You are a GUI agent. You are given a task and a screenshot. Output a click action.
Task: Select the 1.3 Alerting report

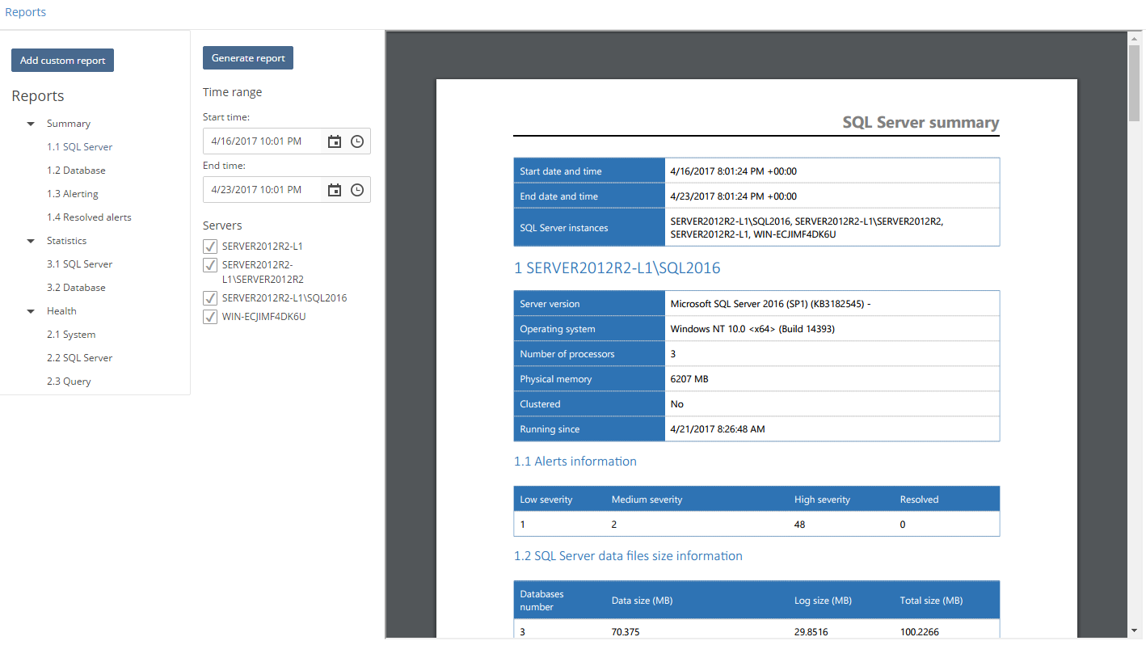71,193
